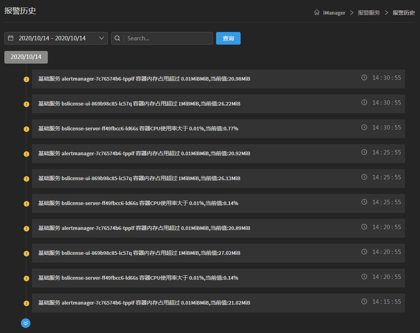420x333 pixels.
Task: Click 报警历史 in the breadcrumb
Action: [x=403, y=13]
